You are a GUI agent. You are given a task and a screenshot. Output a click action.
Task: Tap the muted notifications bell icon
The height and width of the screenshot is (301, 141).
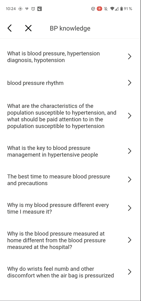click(x=106, y=9)
